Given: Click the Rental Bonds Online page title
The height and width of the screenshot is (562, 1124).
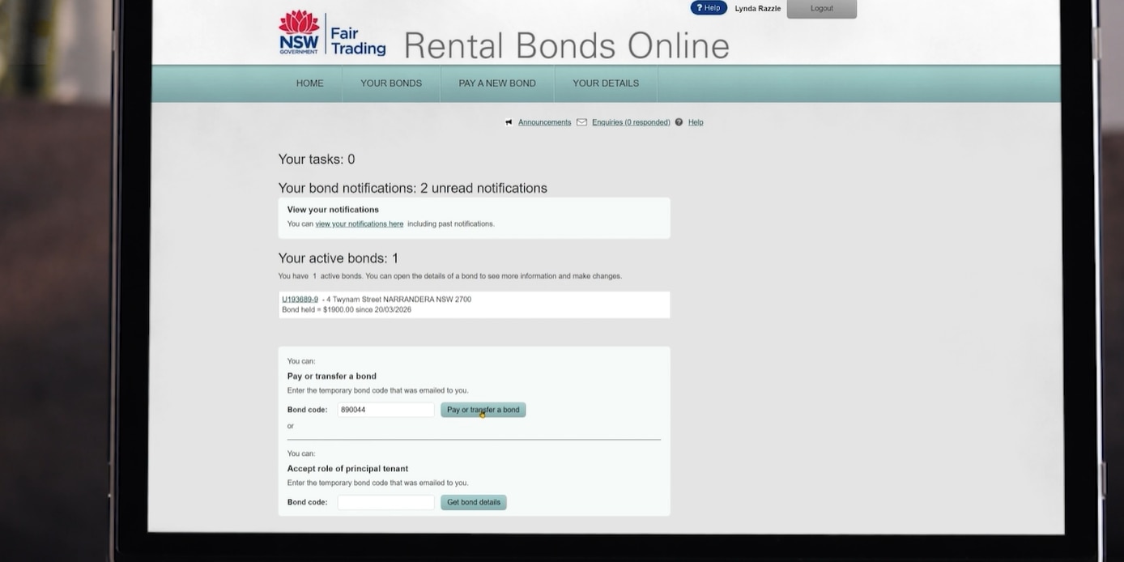Looking at the screenshot, I should click(x=566, y=45).
